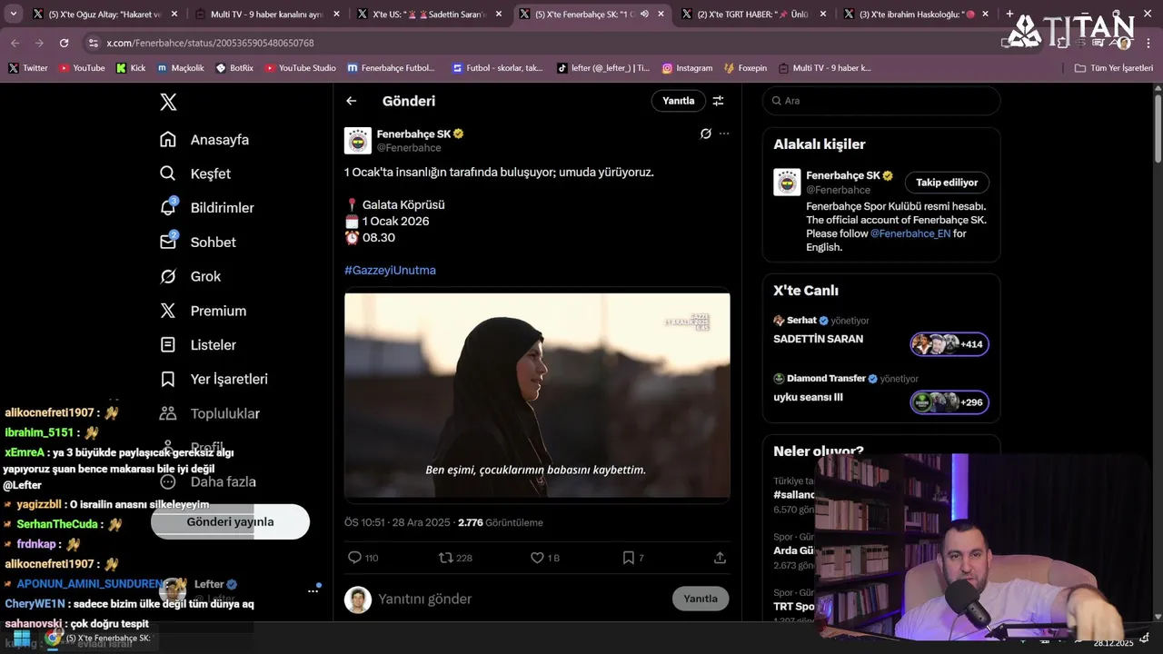Click the share icon on the post

tap(720, 558)
